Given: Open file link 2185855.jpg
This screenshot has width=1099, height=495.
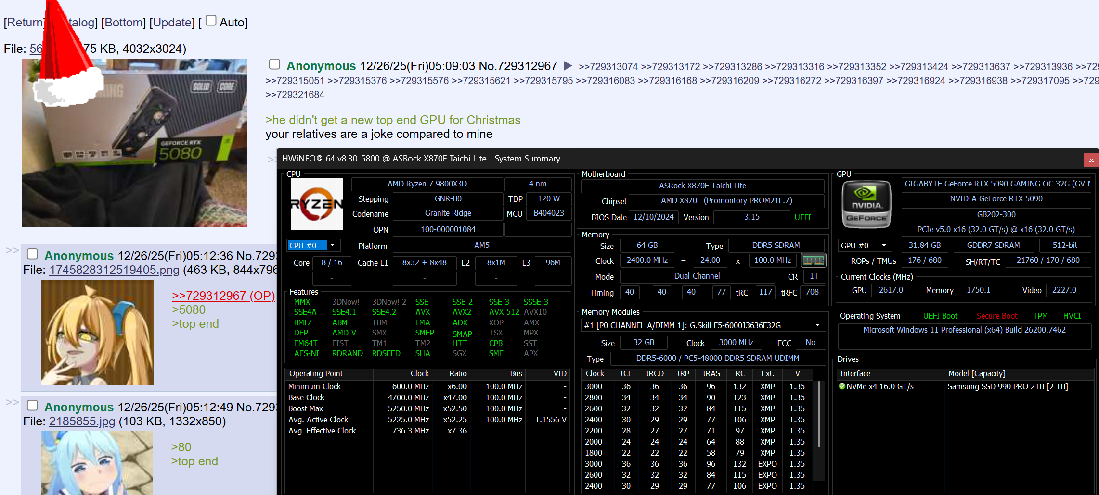Looking at the screenshot, I should point(82,421).
